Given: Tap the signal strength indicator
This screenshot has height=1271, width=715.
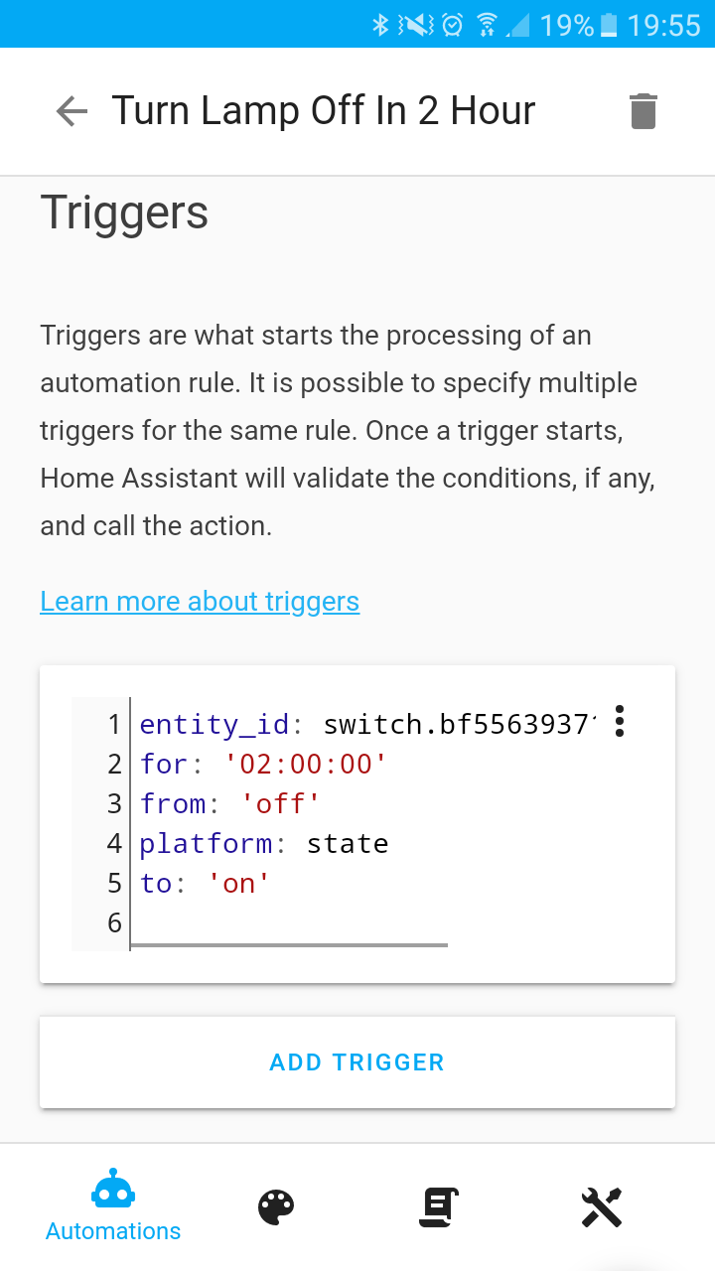Looking at the screenshot, I should [518, 24].
